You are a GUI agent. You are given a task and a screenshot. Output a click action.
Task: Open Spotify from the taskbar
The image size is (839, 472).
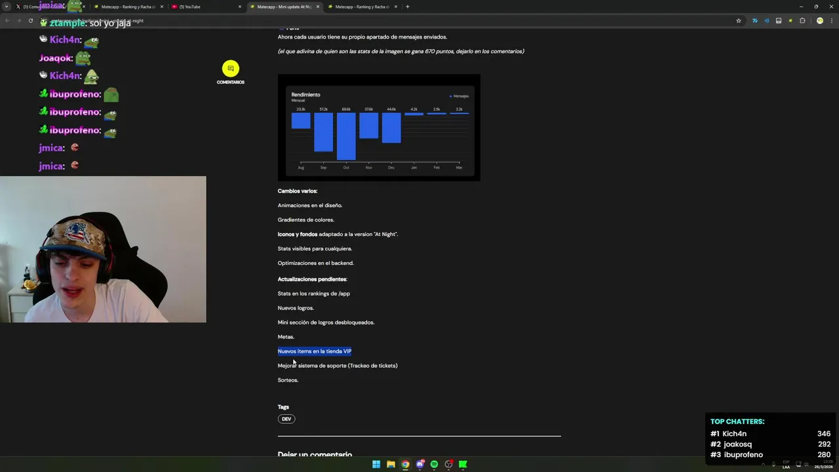(434, 464)
